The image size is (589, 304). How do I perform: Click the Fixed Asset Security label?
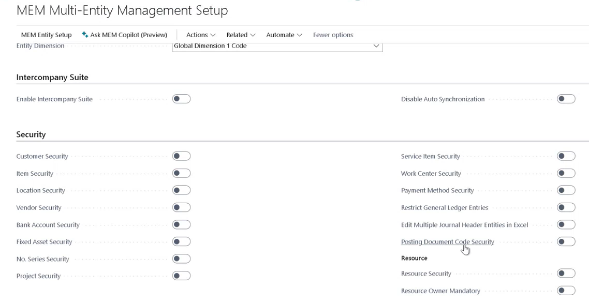pos(44,241)
